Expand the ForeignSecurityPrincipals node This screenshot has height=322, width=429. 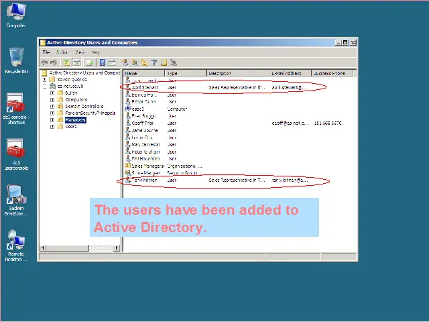(52, 113)
